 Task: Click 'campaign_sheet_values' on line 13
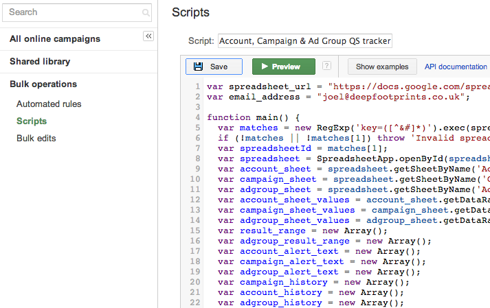click(297, 210)
